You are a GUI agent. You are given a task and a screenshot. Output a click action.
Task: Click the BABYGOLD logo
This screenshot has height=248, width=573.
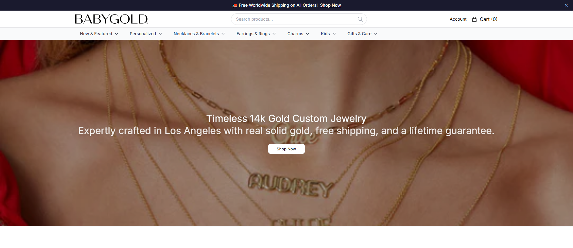111,19
